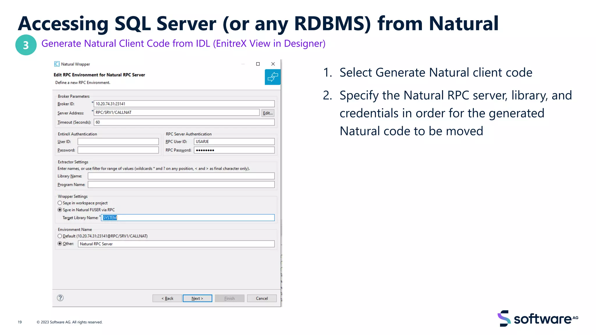Screen dimensions: 596x335
Task: Click the Finish button
Action: pos(229,298)
